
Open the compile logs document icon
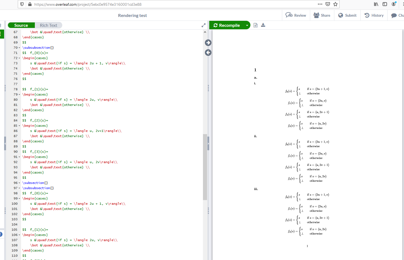255,25
